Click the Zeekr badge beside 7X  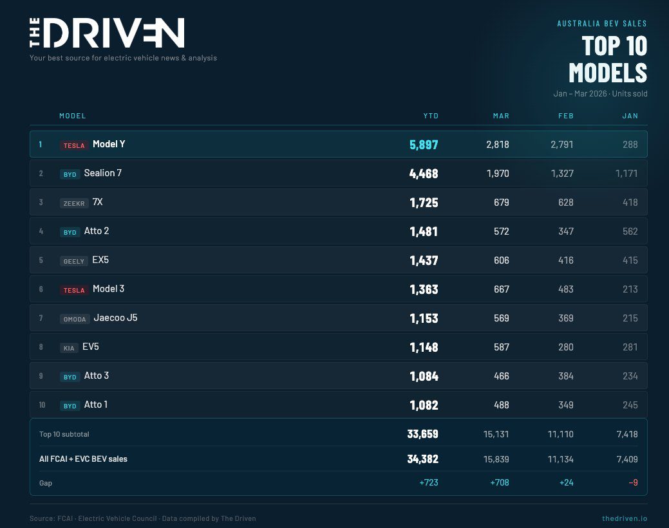click(x=73, y=203)
